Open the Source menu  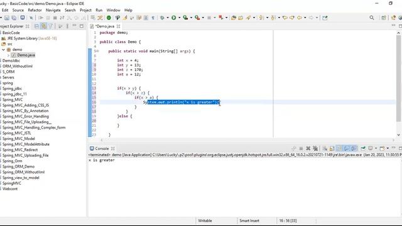pos(18,10)
